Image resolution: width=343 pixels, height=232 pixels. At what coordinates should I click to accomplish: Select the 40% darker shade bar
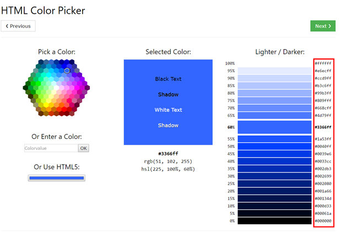(275, 161)
